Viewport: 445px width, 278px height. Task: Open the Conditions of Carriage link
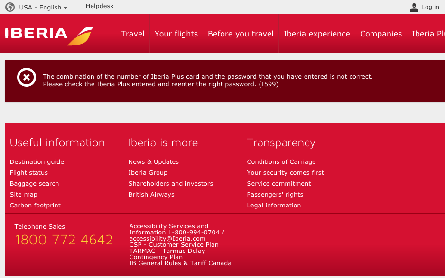[281, 162]
